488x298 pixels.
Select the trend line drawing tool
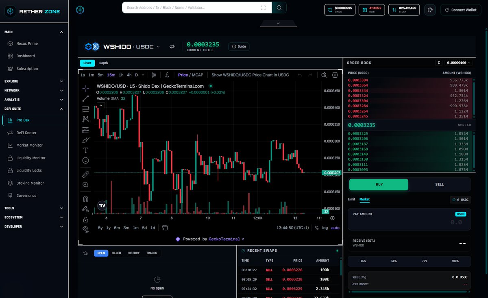point(85,99)
